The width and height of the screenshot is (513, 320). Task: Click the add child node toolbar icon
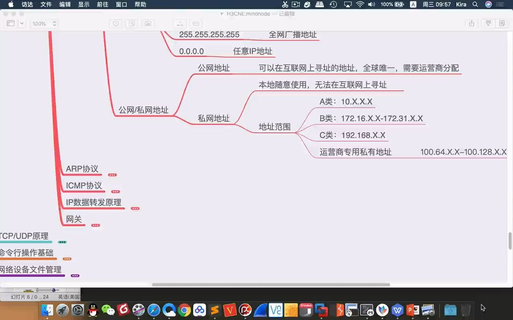coord(180,24)
